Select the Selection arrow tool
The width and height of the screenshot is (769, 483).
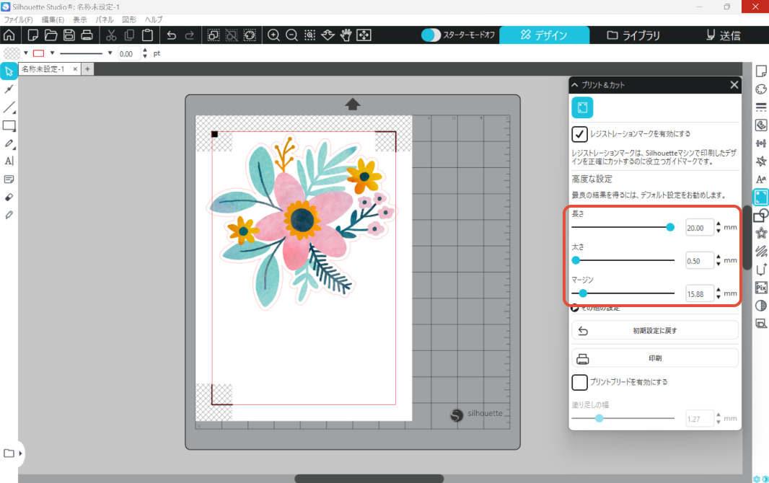point(9,71)
